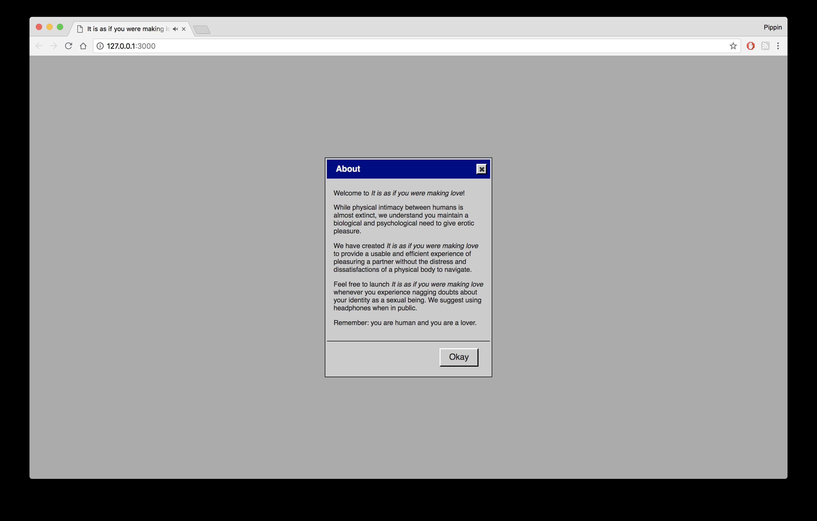Go forward to the next page
This screenshot has height=521, width=817.
pos(54,46)
